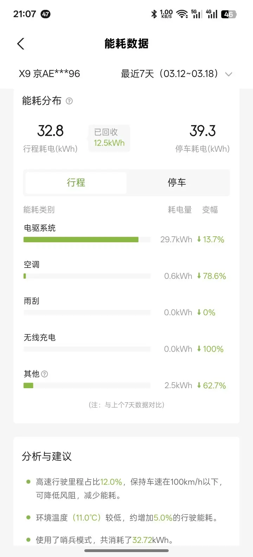
Task: Tap the 空调 0.6kWh consumption row
Action: (125, 271)
